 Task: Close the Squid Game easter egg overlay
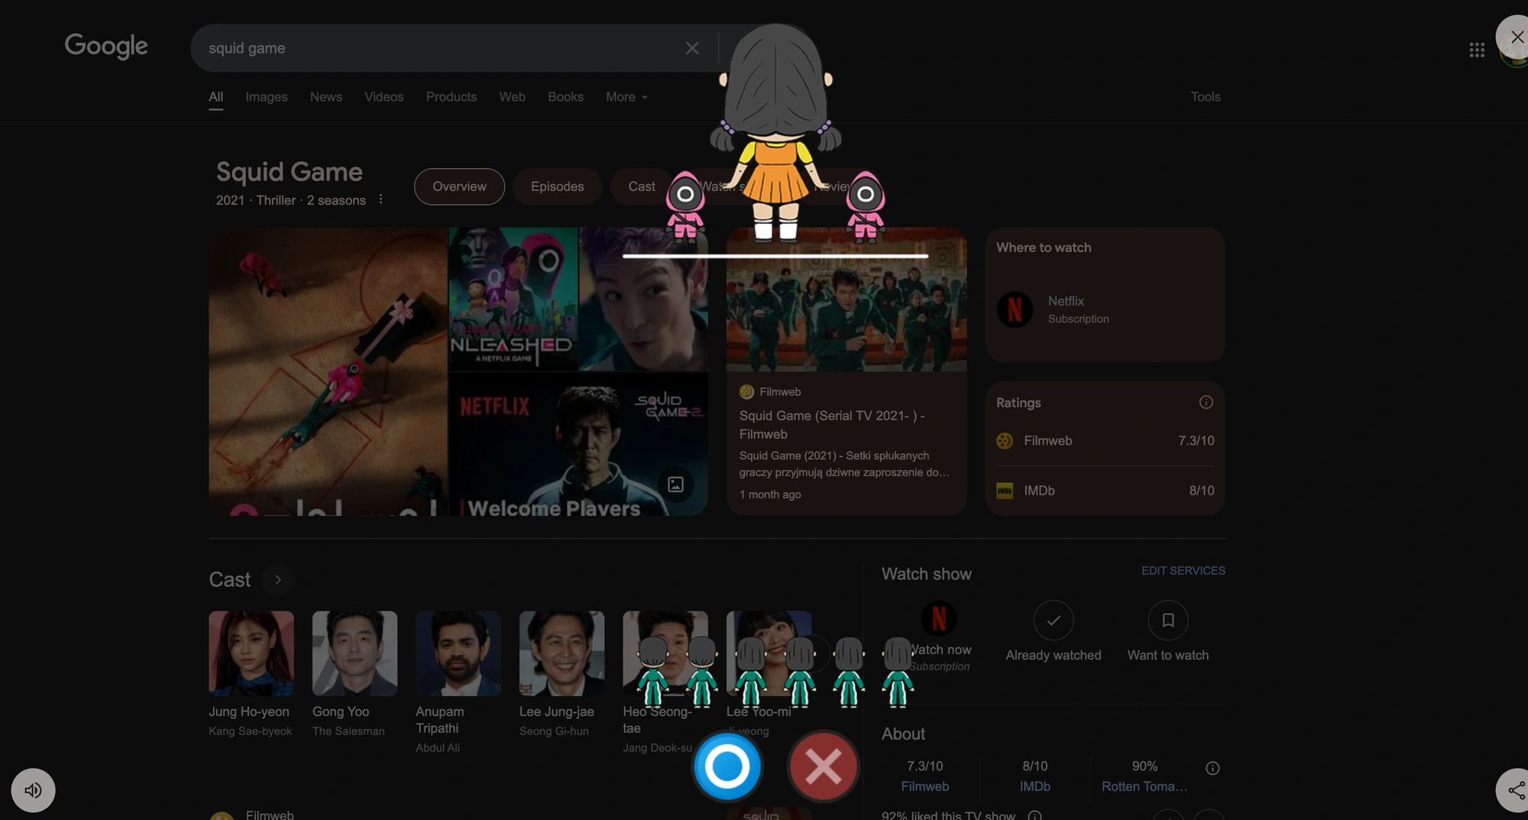(1517, 37)
